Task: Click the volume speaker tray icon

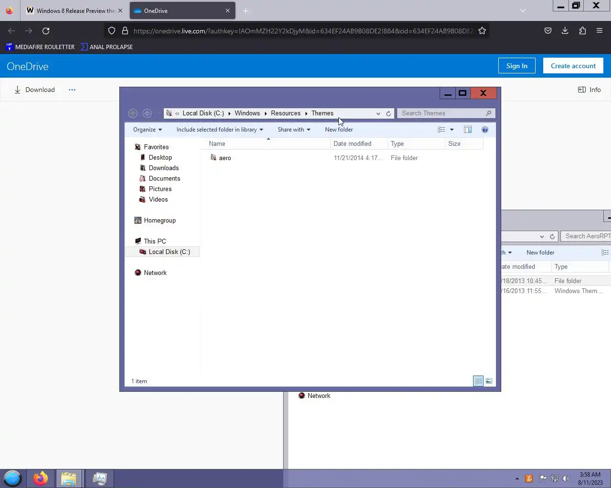Action: coord(566,478)
